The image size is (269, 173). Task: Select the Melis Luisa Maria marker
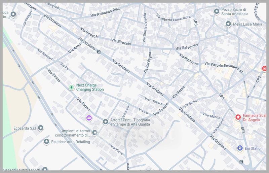(x=228, y=24)
